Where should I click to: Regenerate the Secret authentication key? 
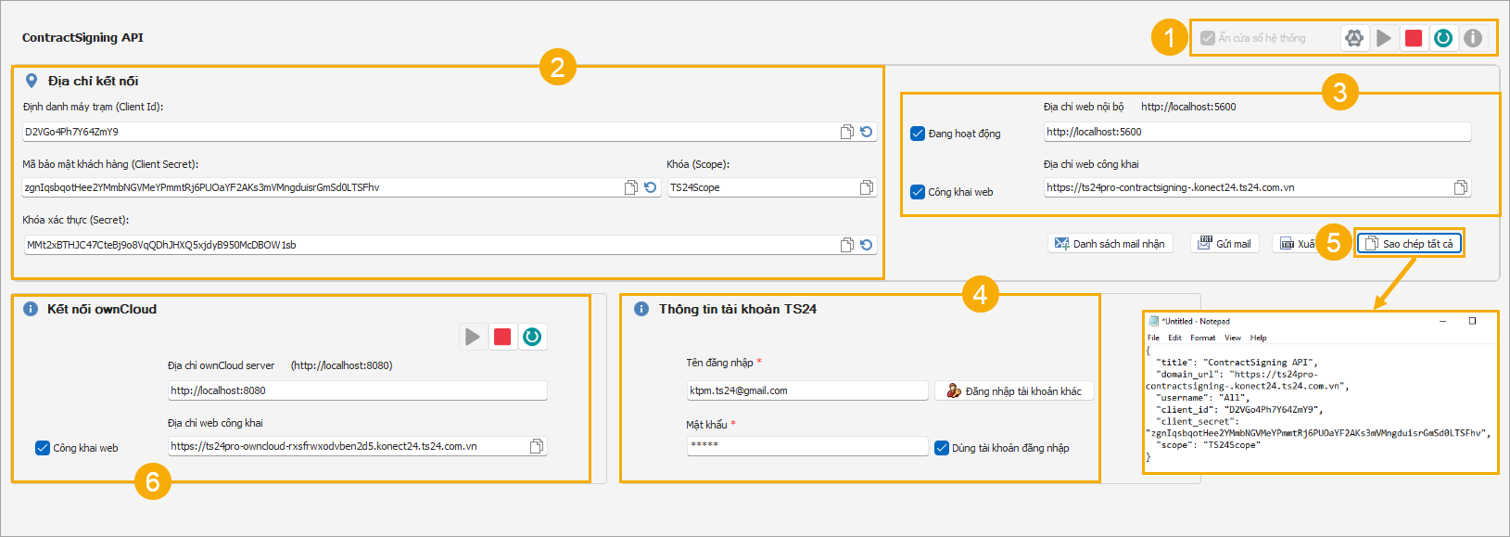tap(866, 245)
